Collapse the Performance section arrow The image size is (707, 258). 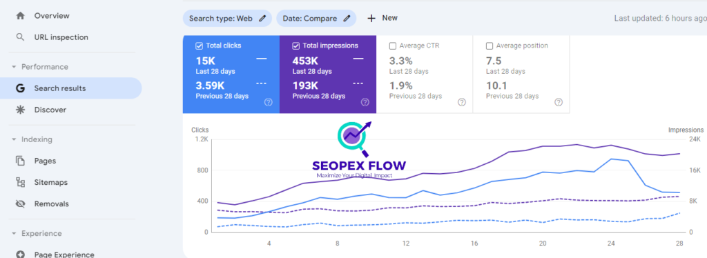point(14,67)
